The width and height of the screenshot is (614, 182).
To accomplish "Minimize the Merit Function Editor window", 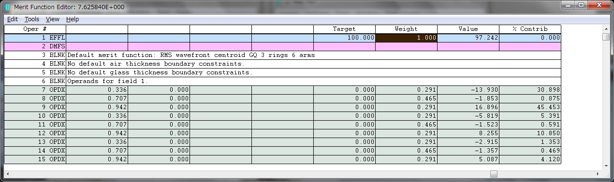I will [x=568, y=5].
